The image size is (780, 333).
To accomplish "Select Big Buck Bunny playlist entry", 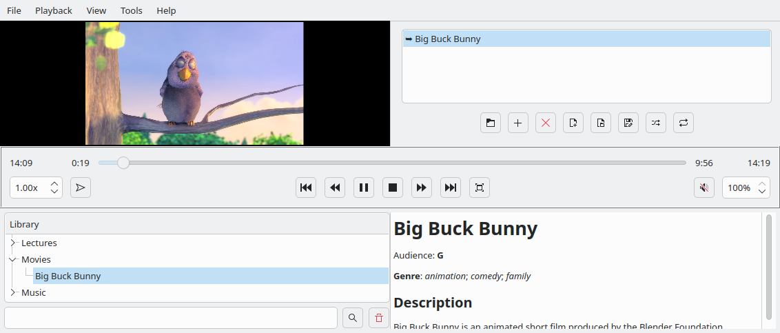I will click(x=586, y=39).
